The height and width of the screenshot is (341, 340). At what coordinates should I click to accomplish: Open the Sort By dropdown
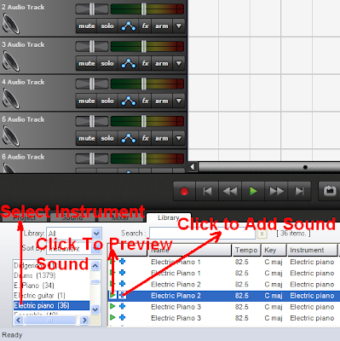(x=74, y=249)
